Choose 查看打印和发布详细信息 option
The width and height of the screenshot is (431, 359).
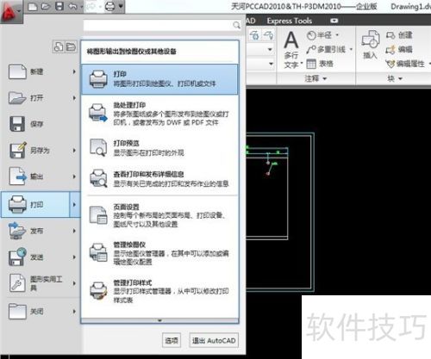coord(159,179)
